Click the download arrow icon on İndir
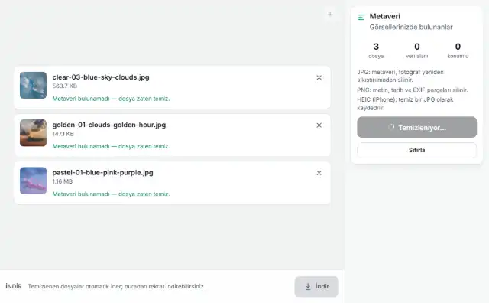489x303 pixels. [308, 286]
